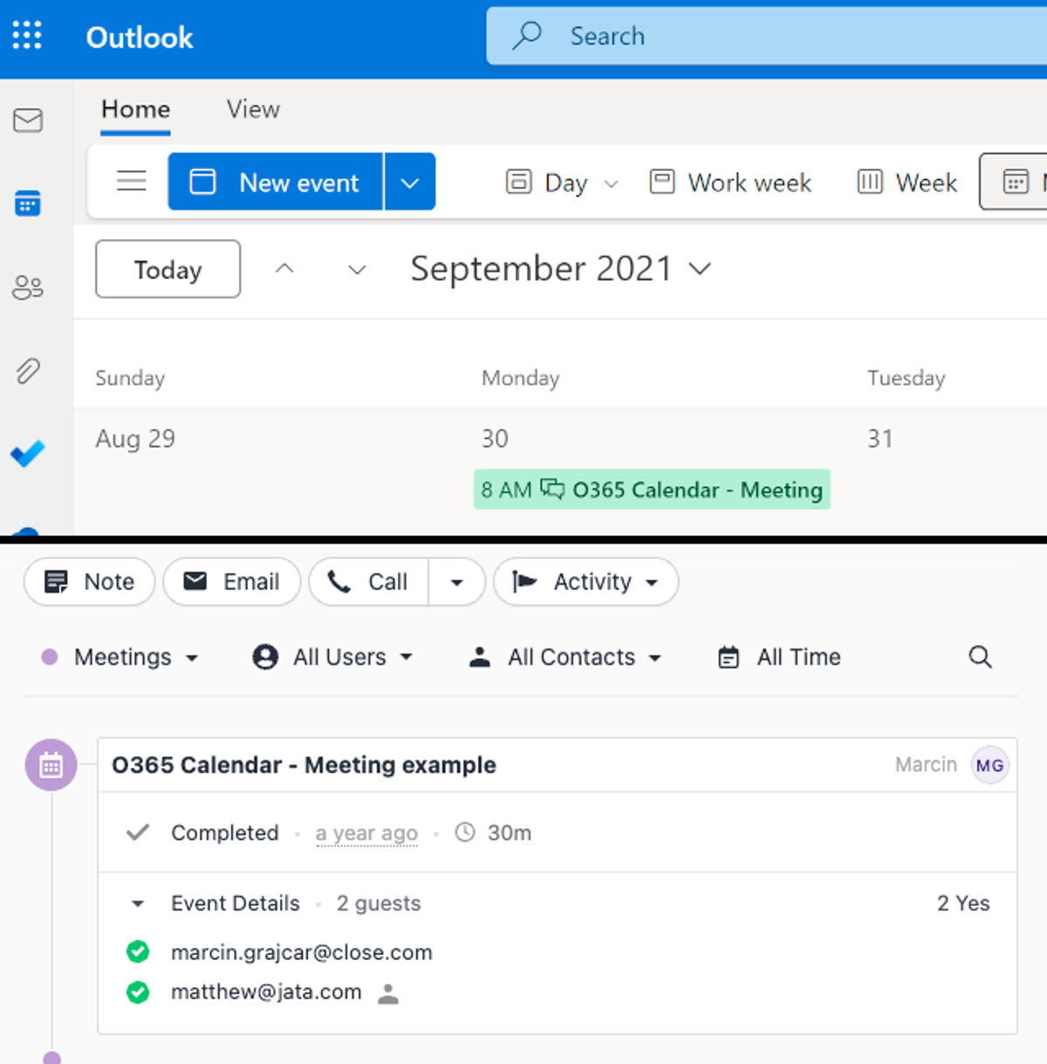Screen dimensions: 1047x1064
Task: Open People from the left sidebar
Action: pyautogui.click(x=28, y=287)
